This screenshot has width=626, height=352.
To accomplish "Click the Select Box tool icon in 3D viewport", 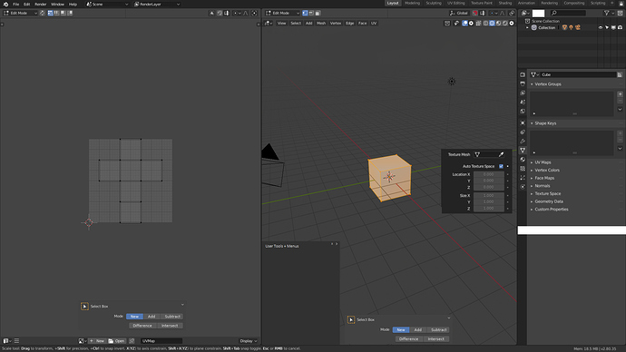I will point(351,319).
